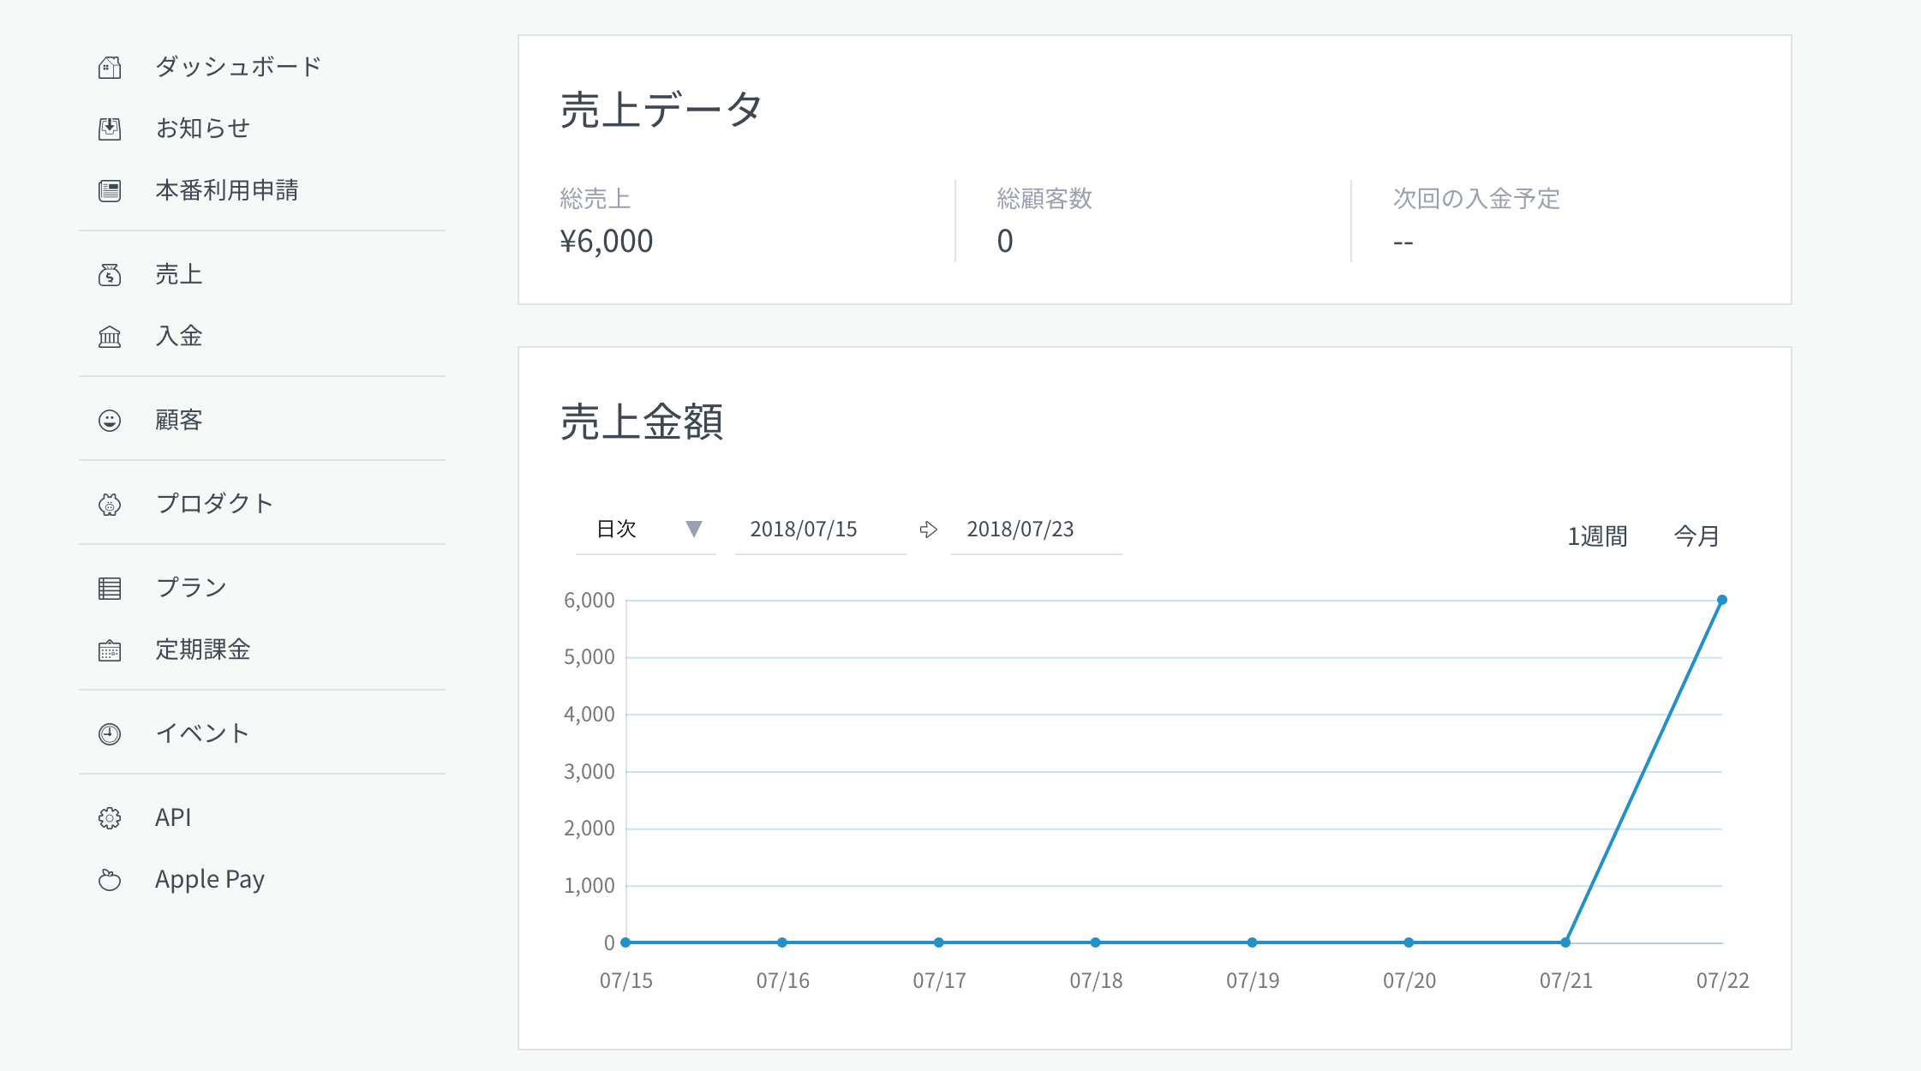Select the 今月 range button
The image size is (1921, 1071).
pyautogui.click(x=1697, y=536)
